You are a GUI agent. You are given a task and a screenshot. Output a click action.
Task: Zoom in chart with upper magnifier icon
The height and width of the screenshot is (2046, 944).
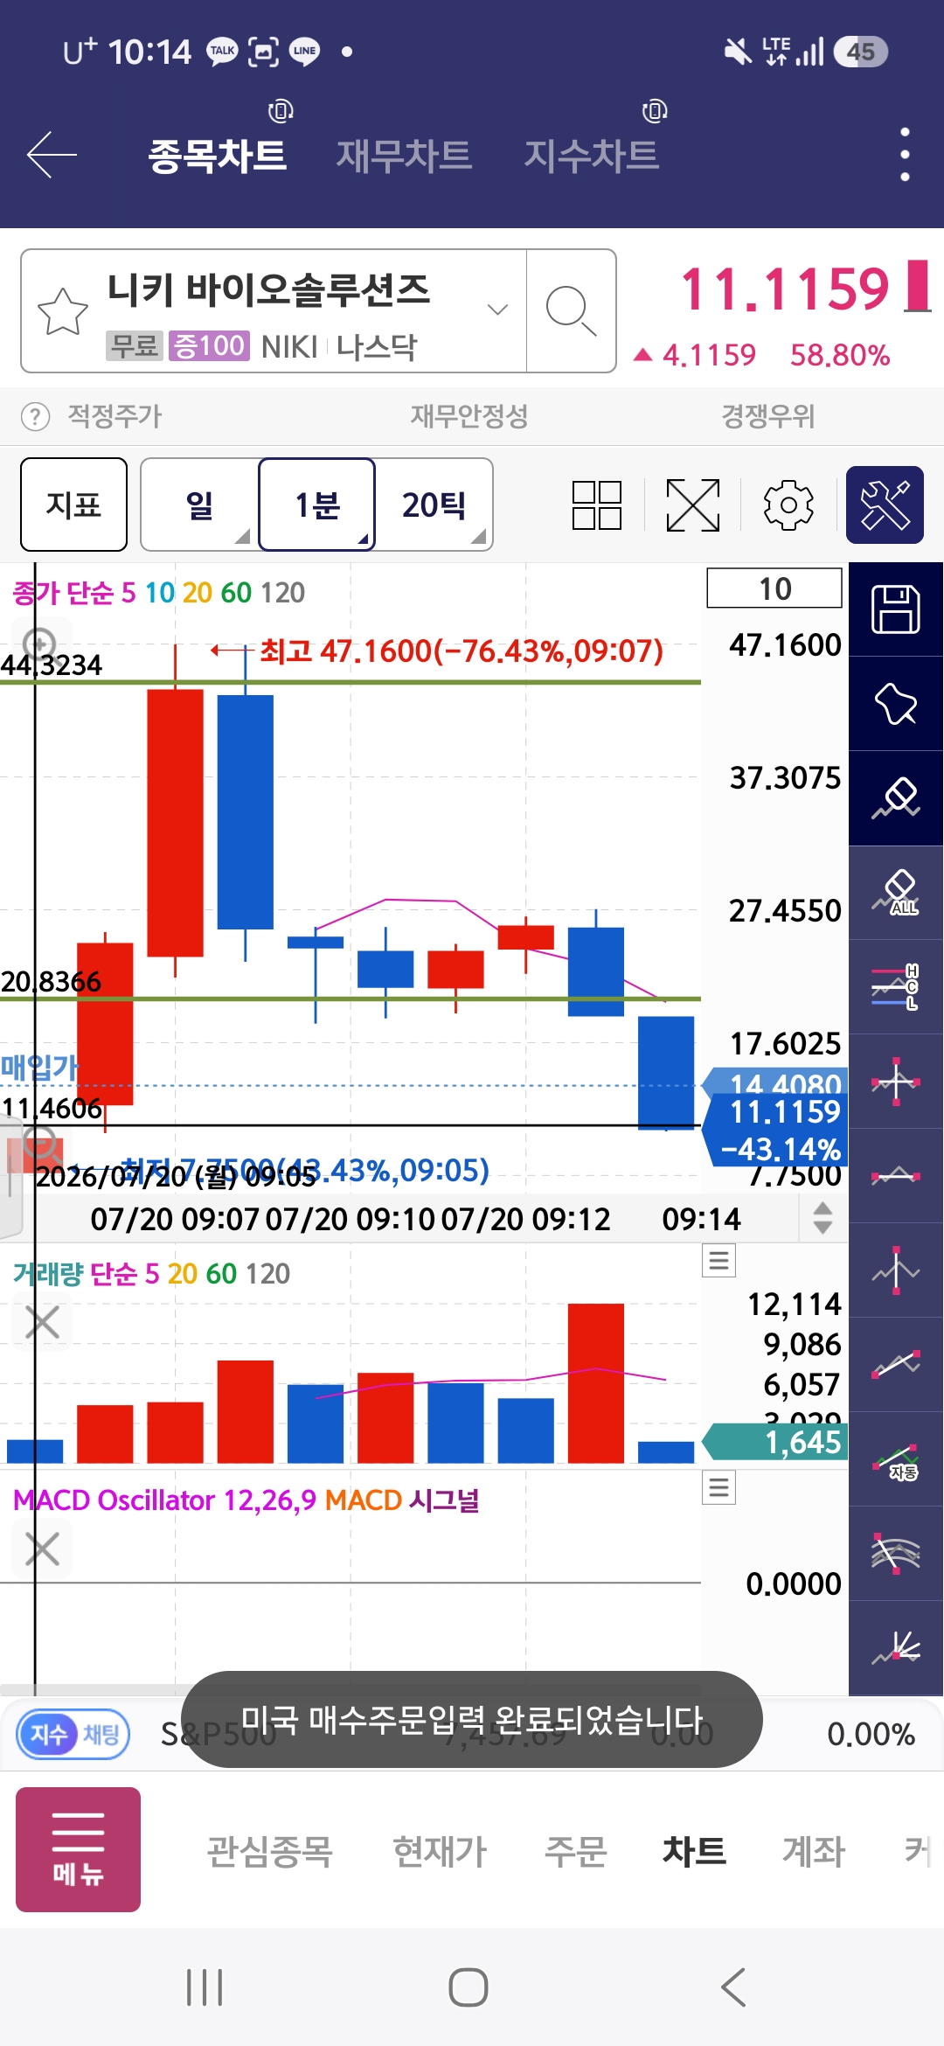click(40, 644)
